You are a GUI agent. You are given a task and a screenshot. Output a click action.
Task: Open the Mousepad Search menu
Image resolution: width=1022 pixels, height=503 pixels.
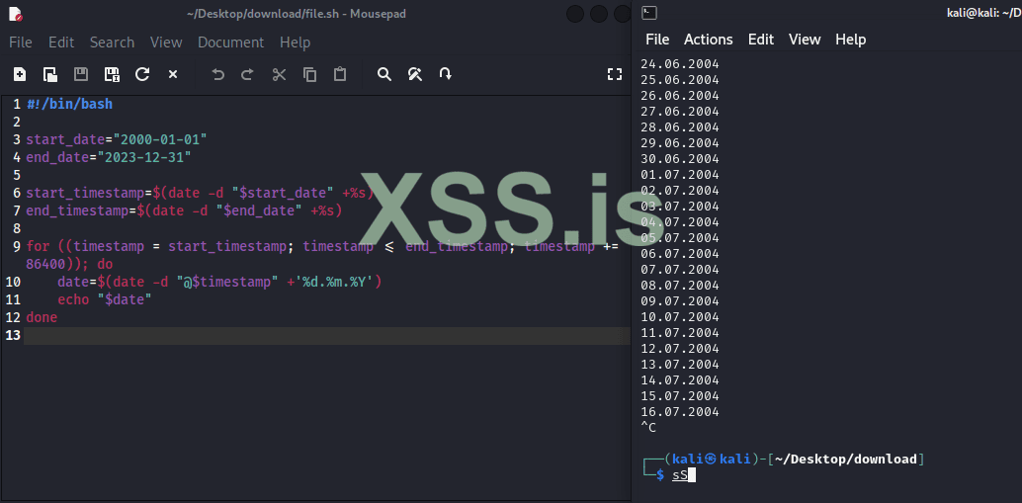(112, 42)
